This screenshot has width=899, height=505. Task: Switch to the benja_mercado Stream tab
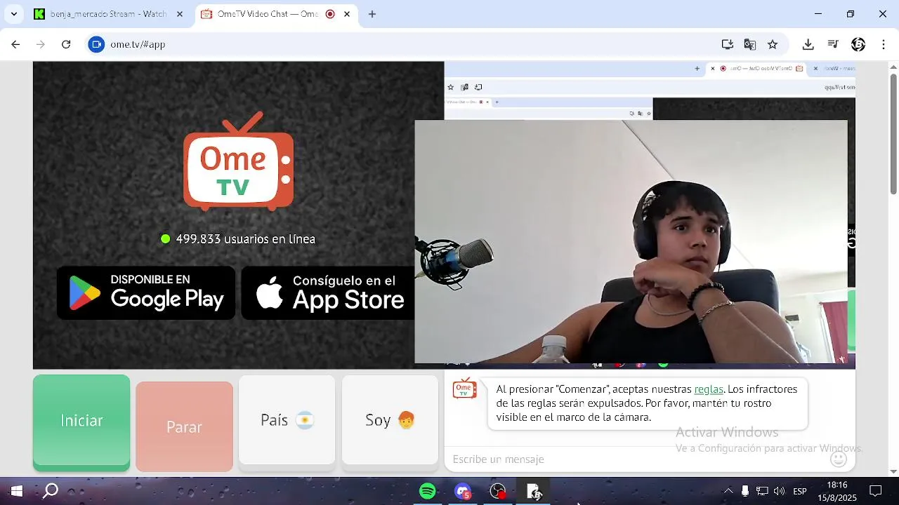click(109, 14)
